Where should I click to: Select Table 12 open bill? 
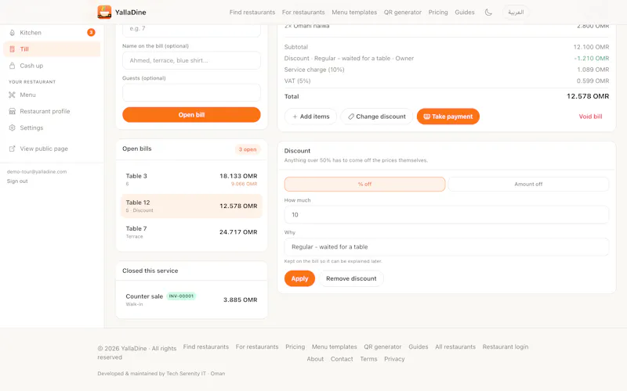click(x=191, y=206)
